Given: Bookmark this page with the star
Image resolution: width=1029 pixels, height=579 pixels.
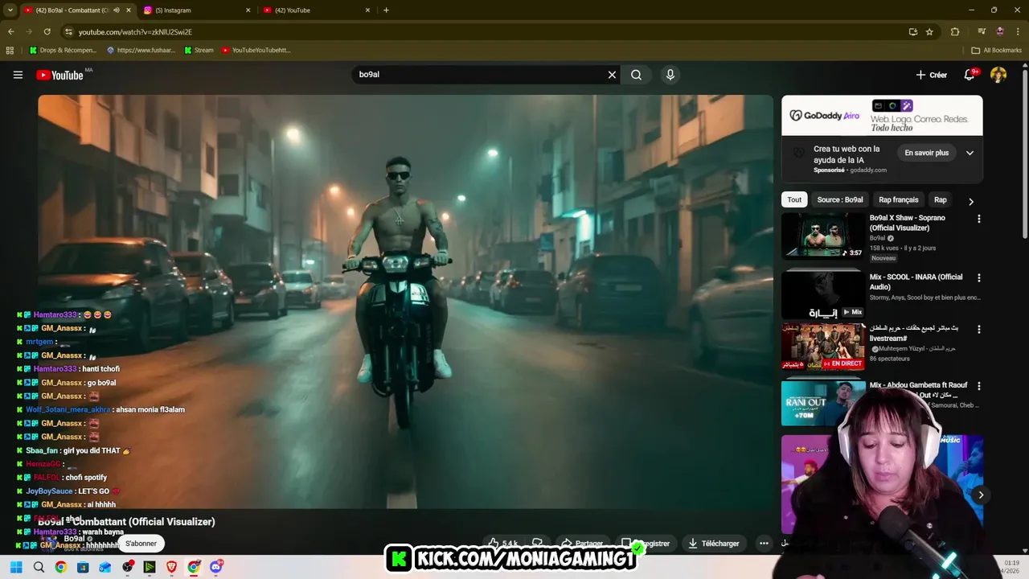Looking at the screenshot, I should pos(929,31).
